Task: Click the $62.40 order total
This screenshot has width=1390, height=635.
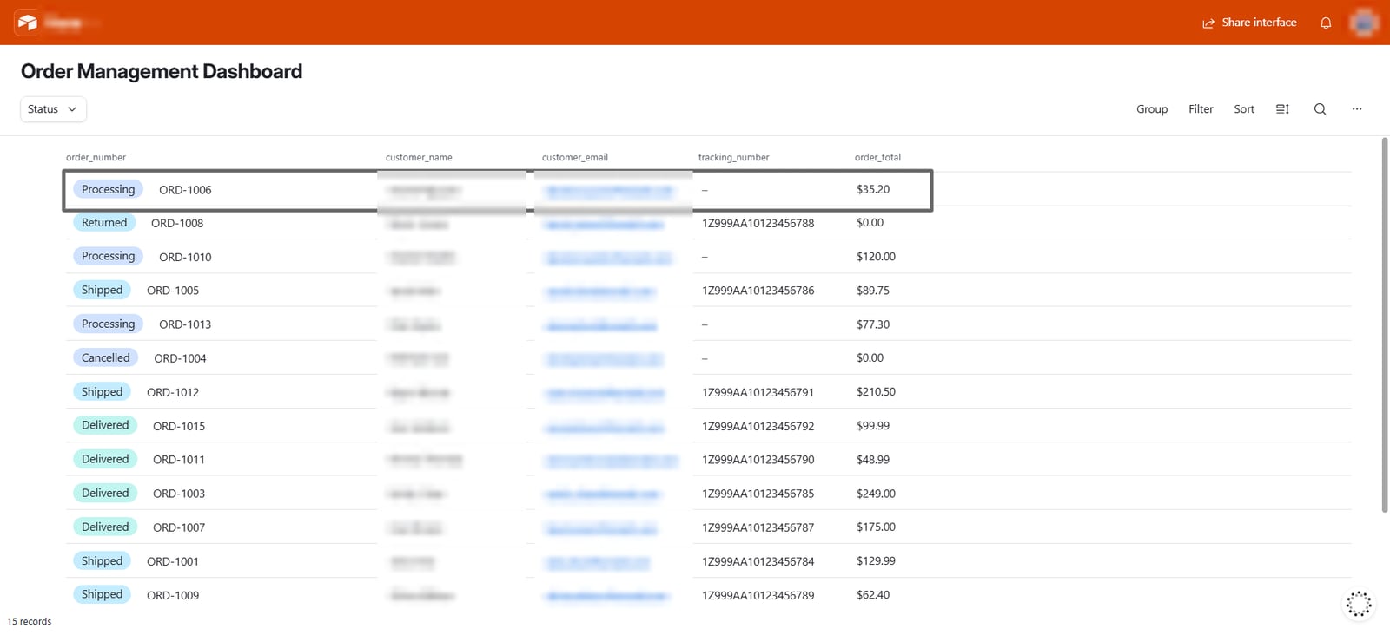Action: click(873, 595)
